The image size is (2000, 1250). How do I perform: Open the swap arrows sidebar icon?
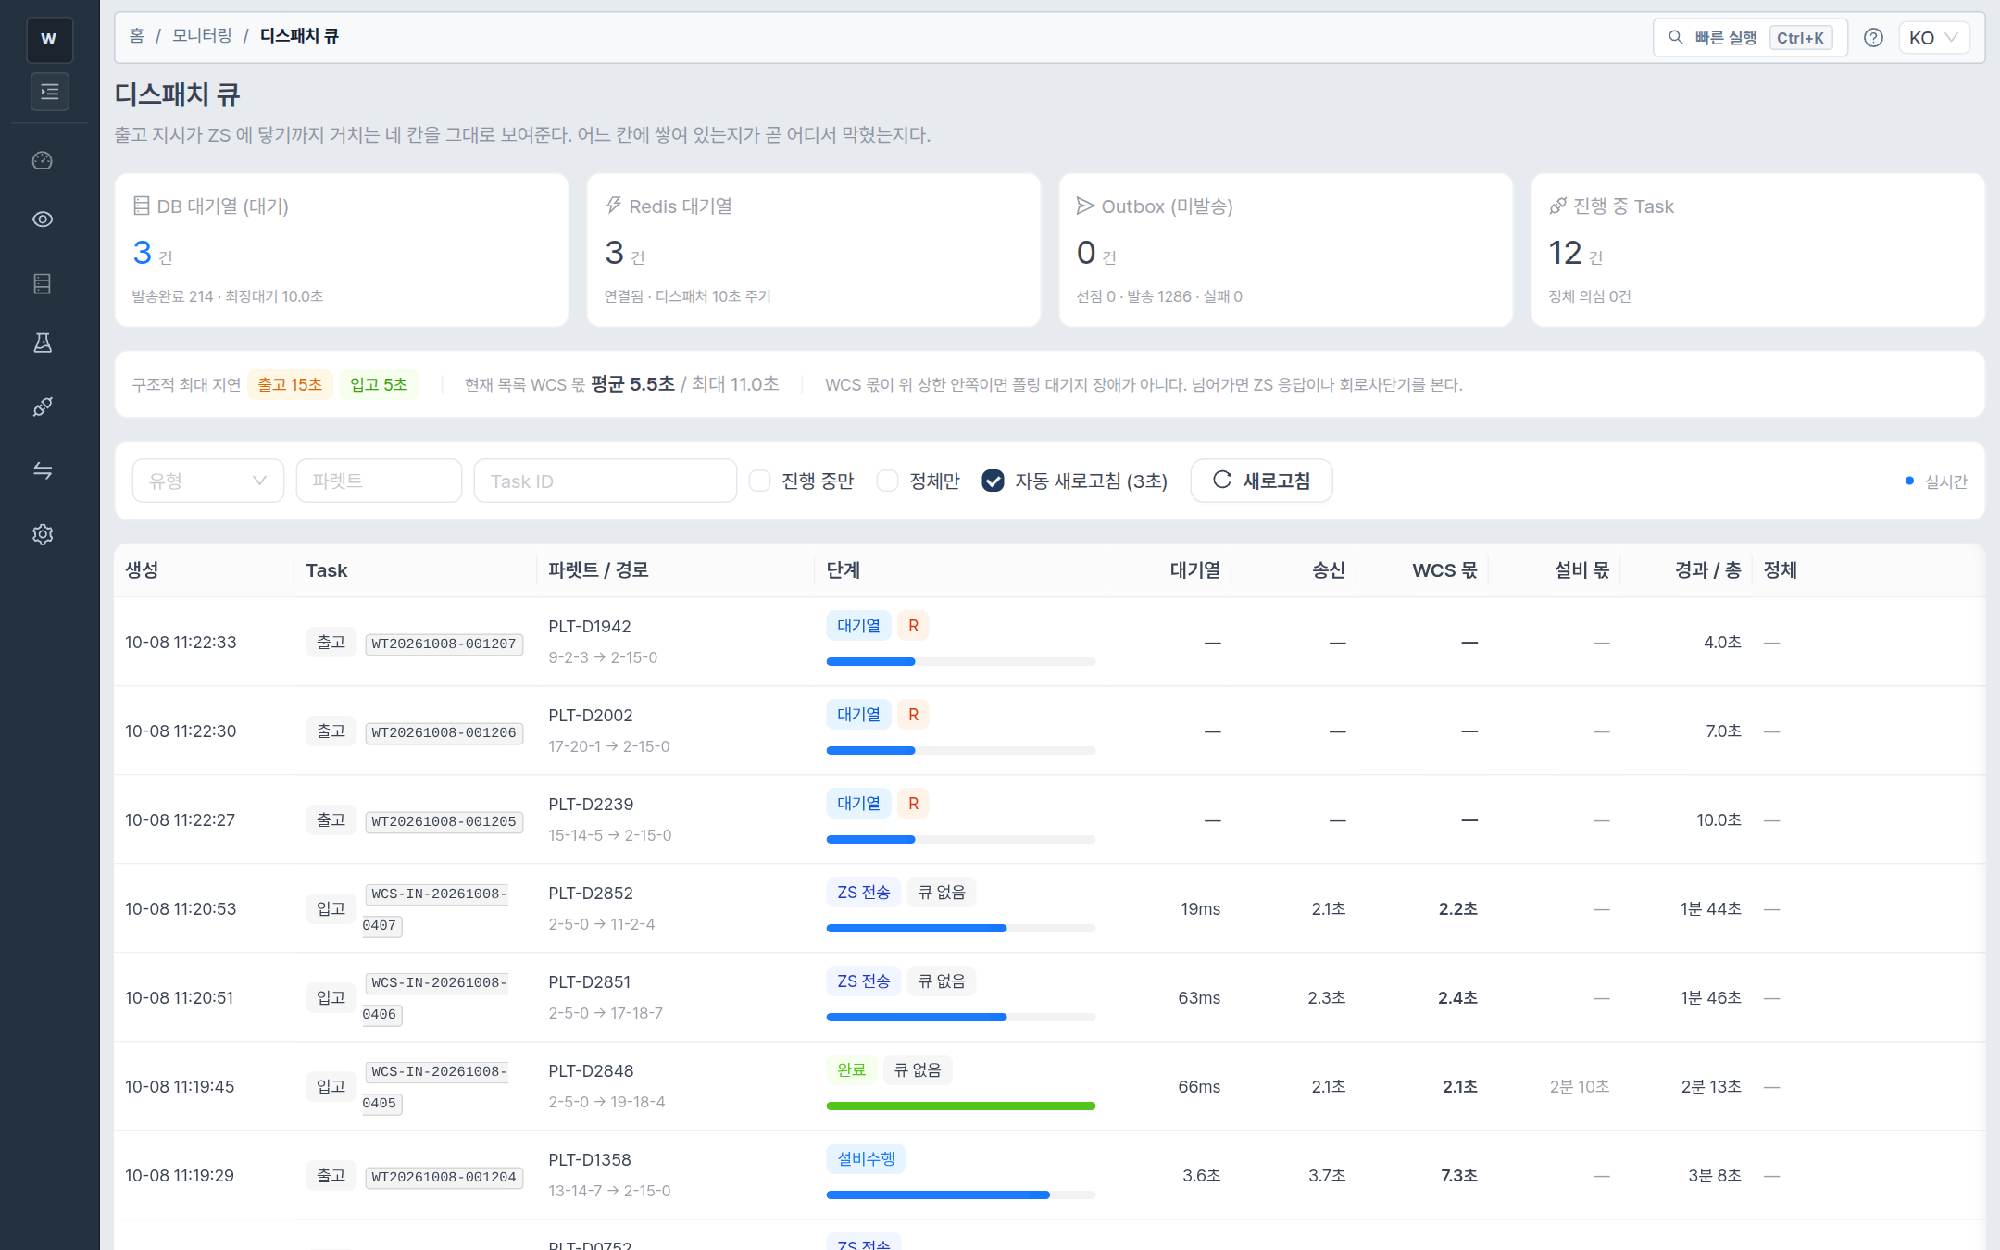(x=43, y=470)
